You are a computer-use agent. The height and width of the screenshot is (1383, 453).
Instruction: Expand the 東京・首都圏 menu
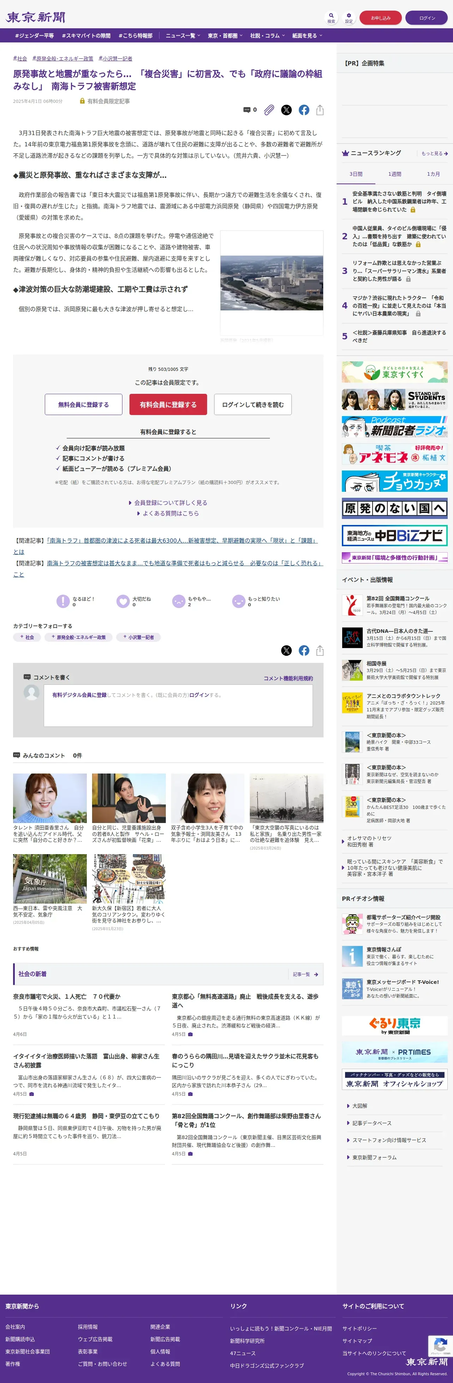coord(225,35)
